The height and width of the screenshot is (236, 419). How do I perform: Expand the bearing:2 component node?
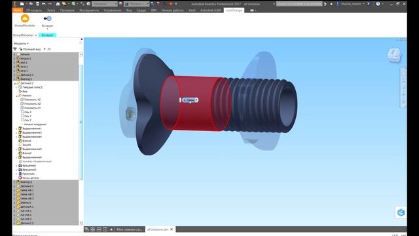(x=14, y=182)
